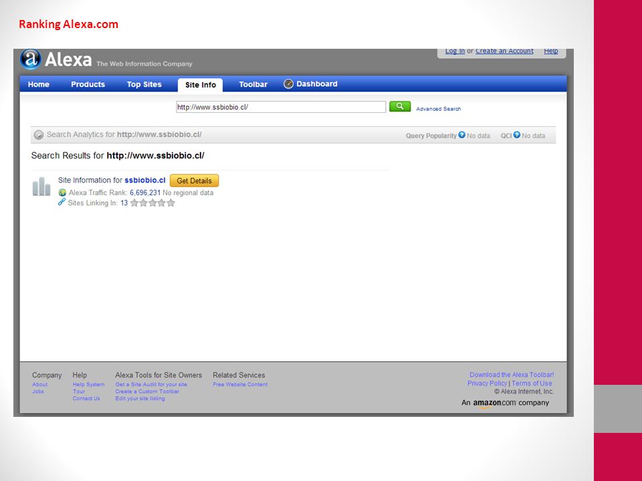
Task: Click Get a Site Audit for your site
Action: (x=151, y=385)
